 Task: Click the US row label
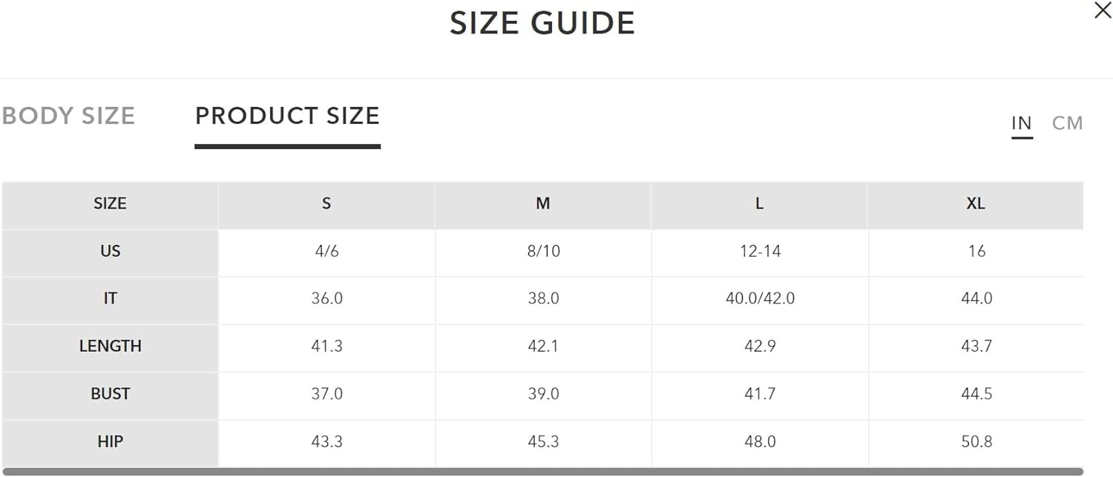[110, 251]
